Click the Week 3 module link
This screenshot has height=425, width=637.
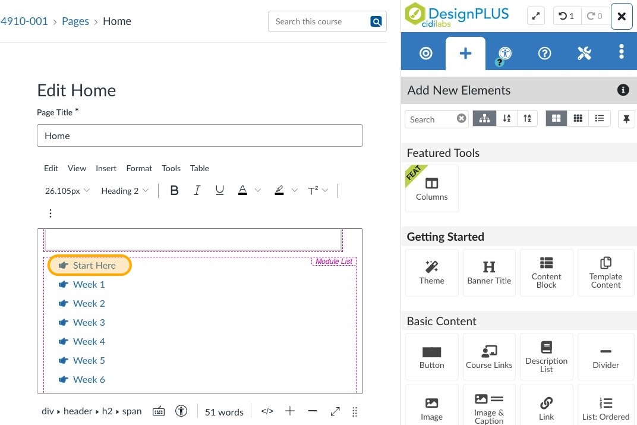(89, 323)
